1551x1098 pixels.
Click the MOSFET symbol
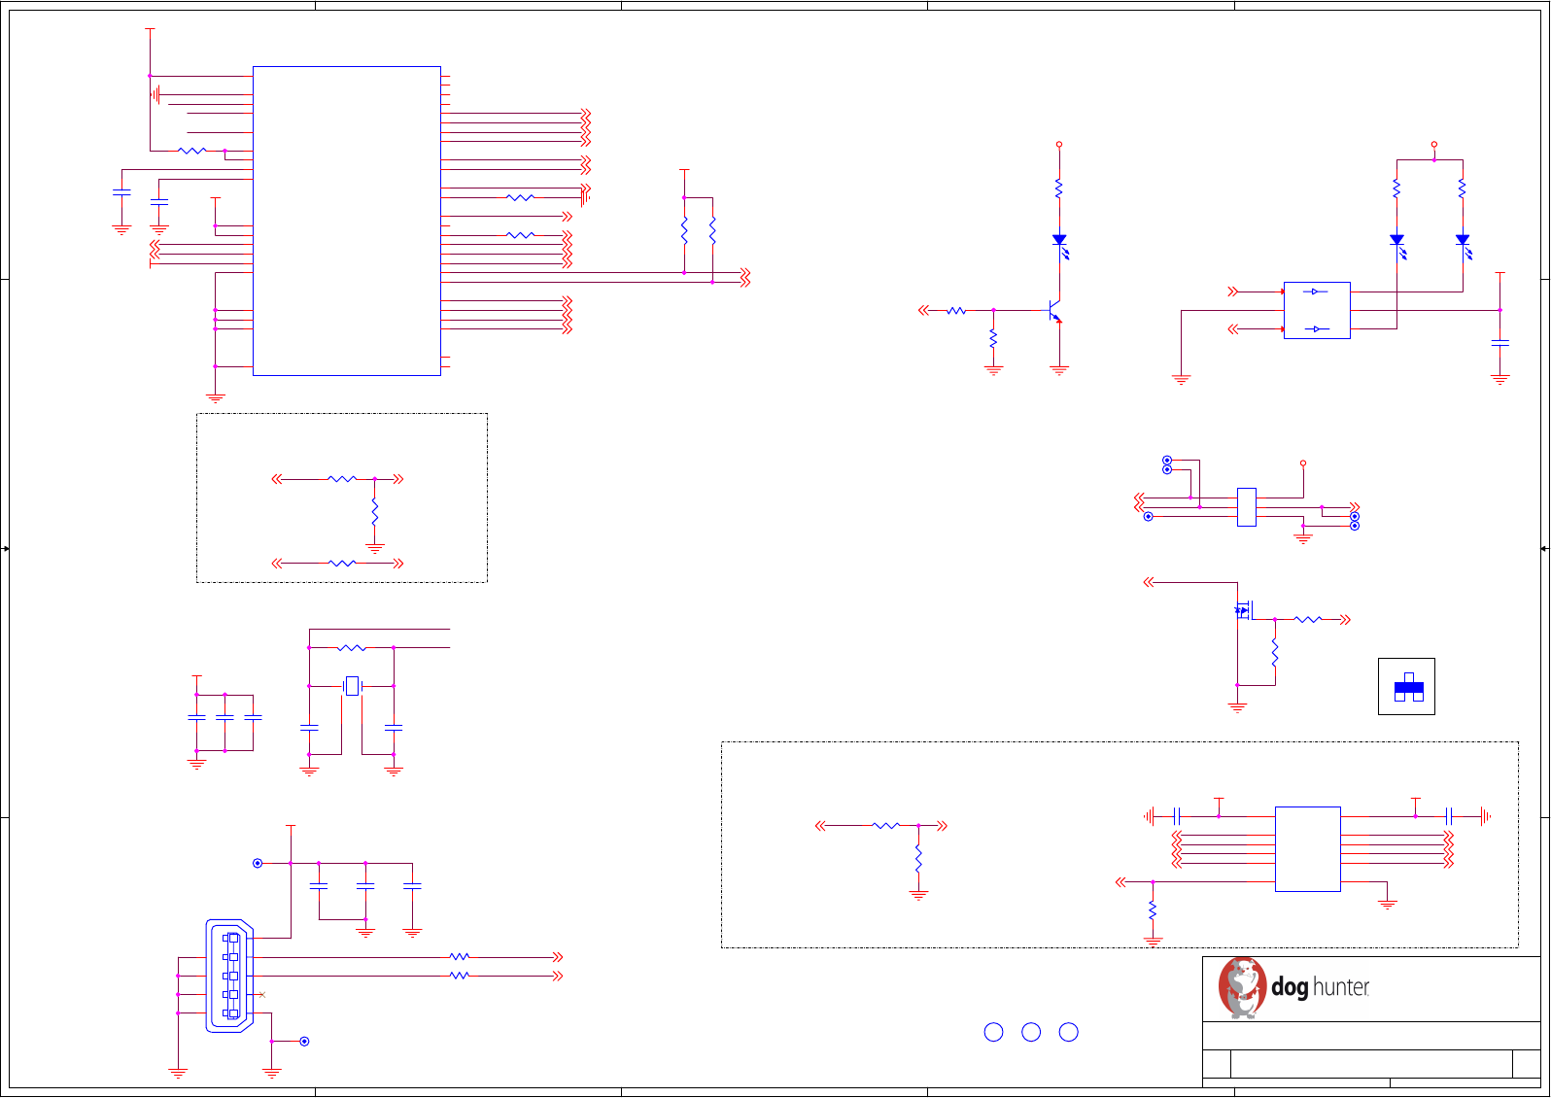pyautogui.click(x=1244, y=610)
